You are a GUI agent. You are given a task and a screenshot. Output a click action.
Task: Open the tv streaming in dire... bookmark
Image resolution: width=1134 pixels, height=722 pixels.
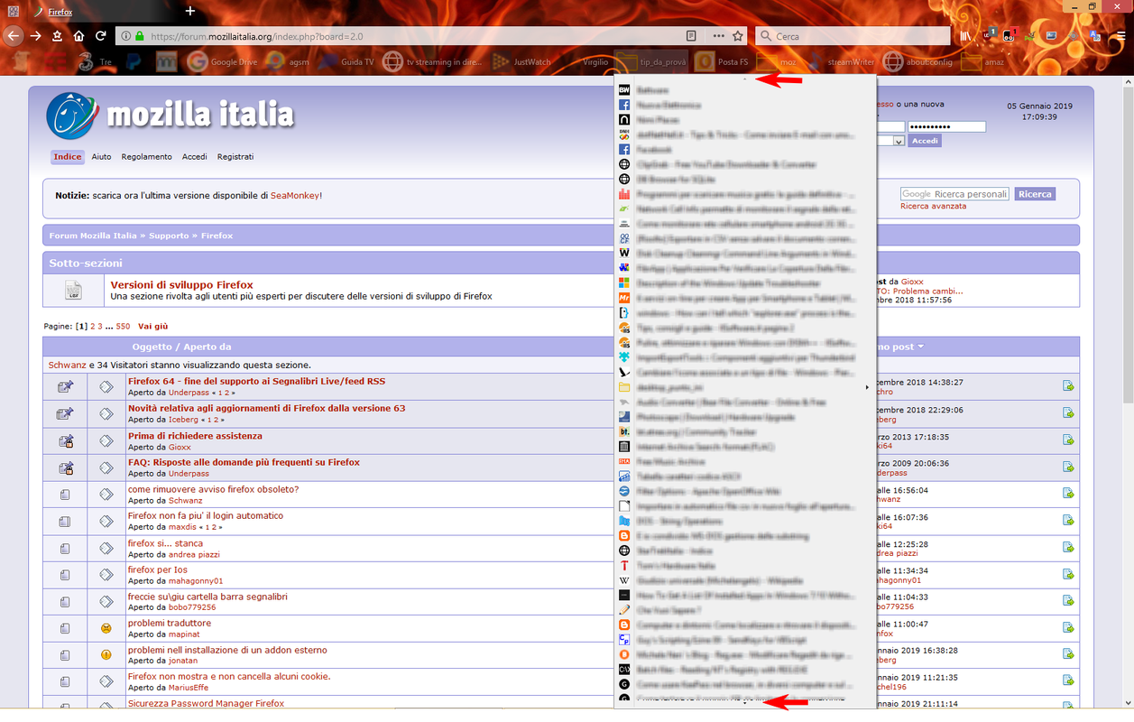432,62
